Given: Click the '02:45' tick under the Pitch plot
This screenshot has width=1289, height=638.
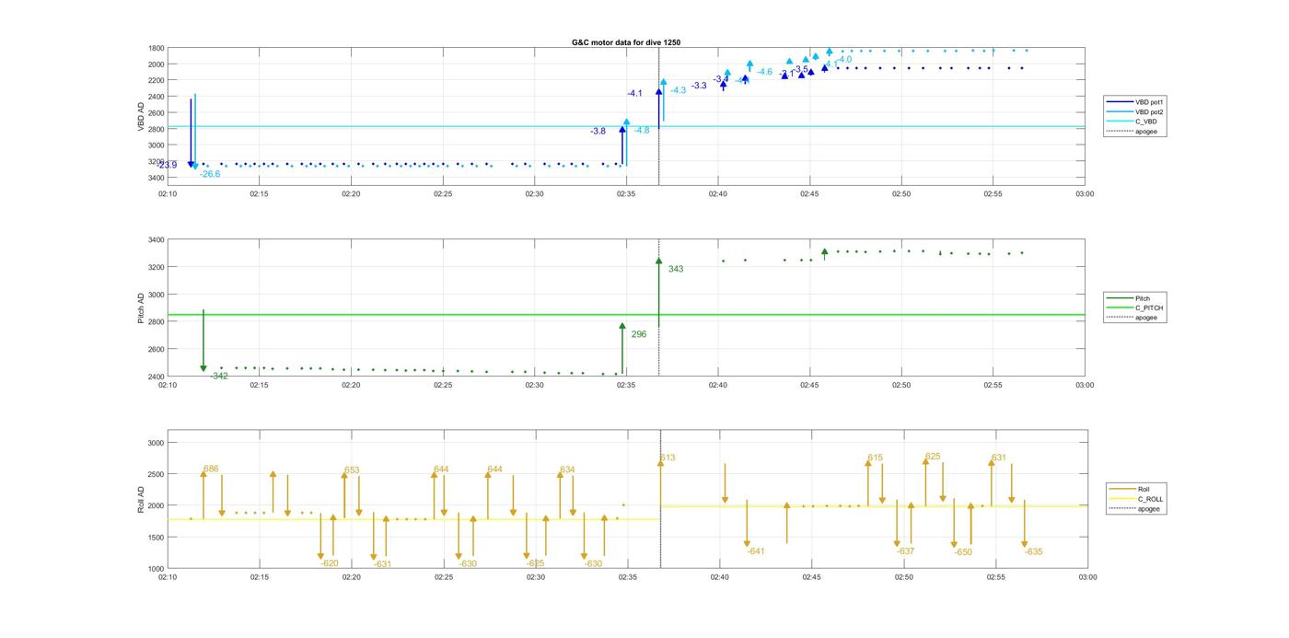Looking at the screenshot, I should [810, 386].
